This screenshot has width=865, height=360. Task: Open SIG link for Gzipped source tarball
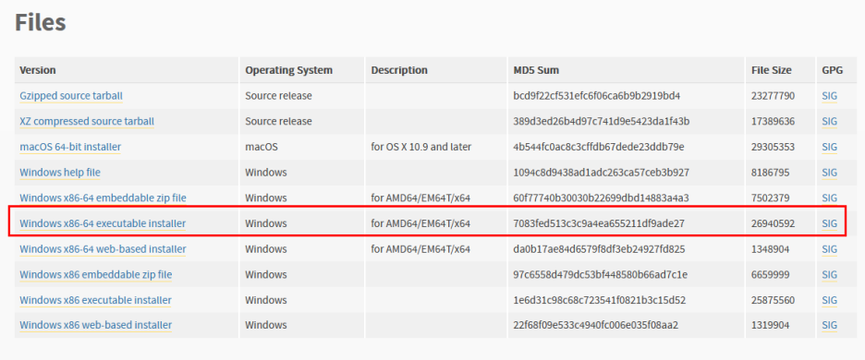coord(829,96)
